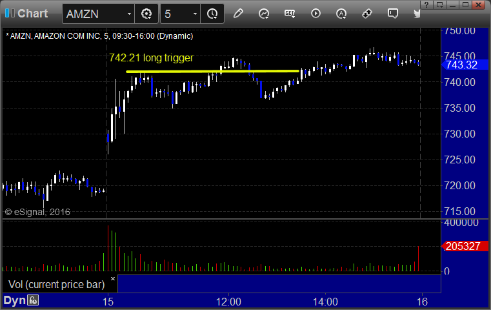This screenshot has width=491, height=310.
Task: Close the Vol study label with x
Action: coord(113,278)
